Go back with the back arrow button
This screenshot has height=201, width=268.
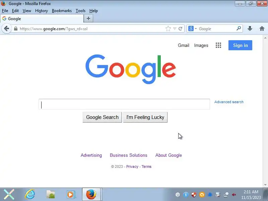tap(6, 28)
